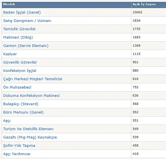
Task: Open Garson (Servis Elemanı) listing
Action: pos(26,46)
